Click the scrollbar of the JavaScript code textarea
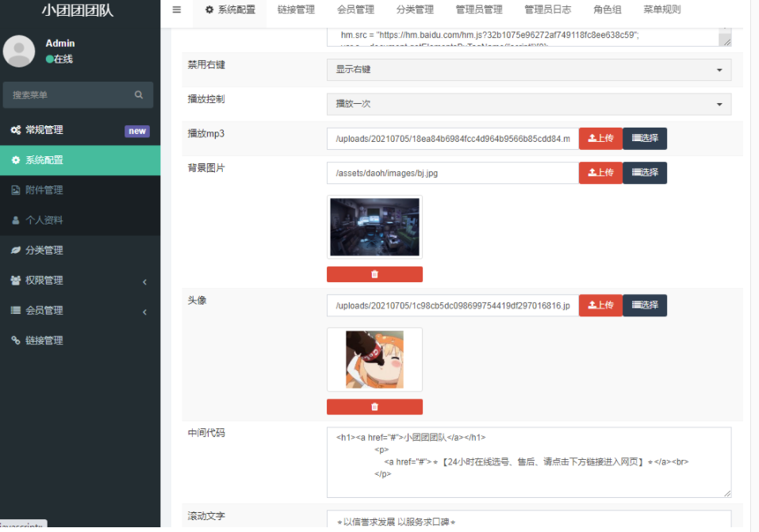 [x=726, y=38]
